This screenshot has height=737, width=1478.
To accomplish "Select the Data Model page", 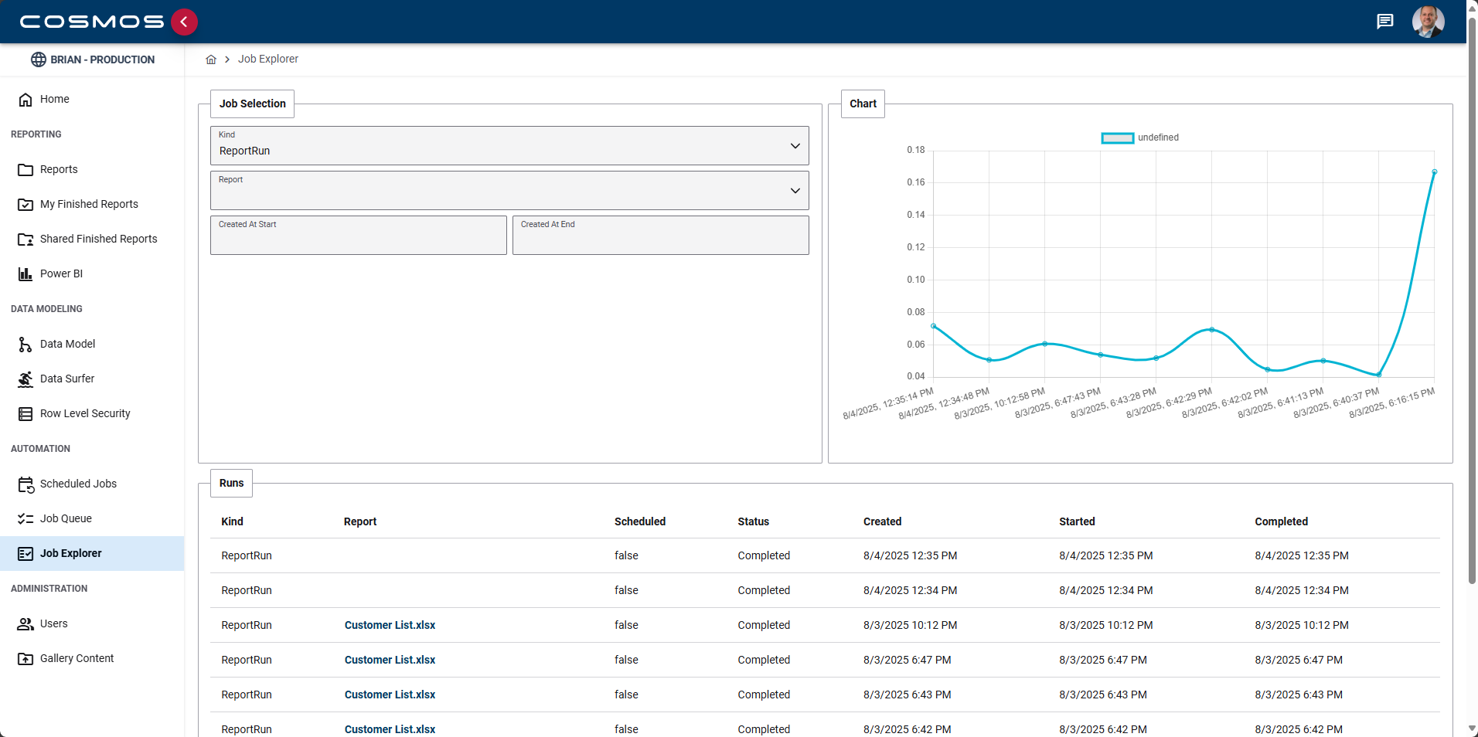I will click(x=68, y=344).
